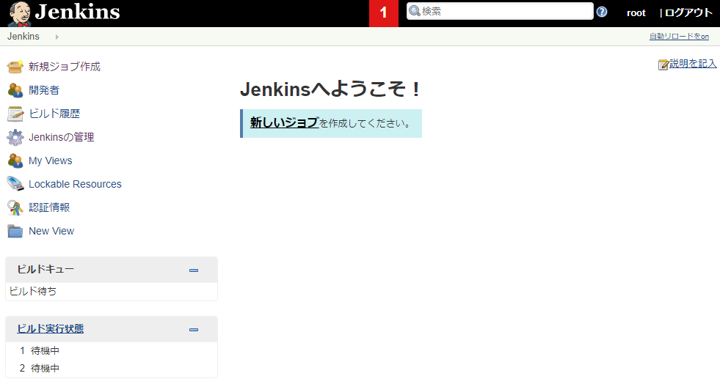Enable auto reload via 自動リロードをon link

pyautogui.click(x=679, y=36)
